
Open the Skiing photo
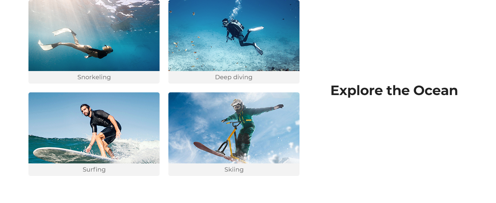234,128
